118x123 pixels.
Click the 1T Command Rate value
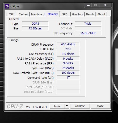68,77
